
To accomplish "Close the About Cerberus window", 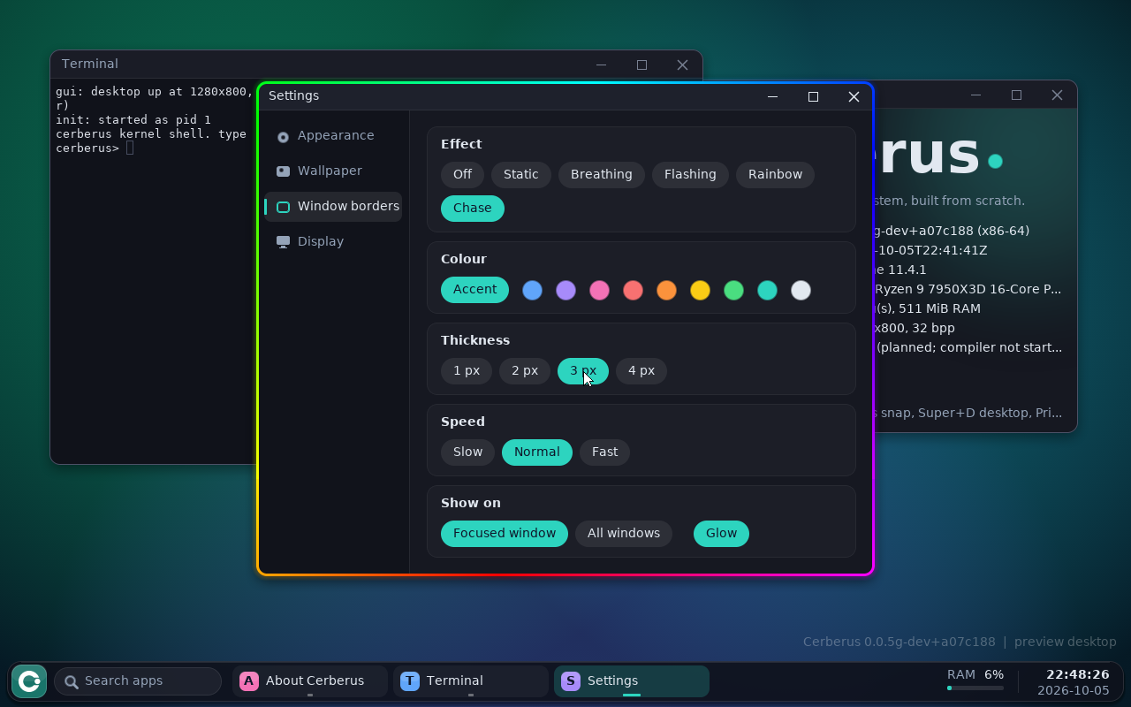I will click(x=1057, y=95).
